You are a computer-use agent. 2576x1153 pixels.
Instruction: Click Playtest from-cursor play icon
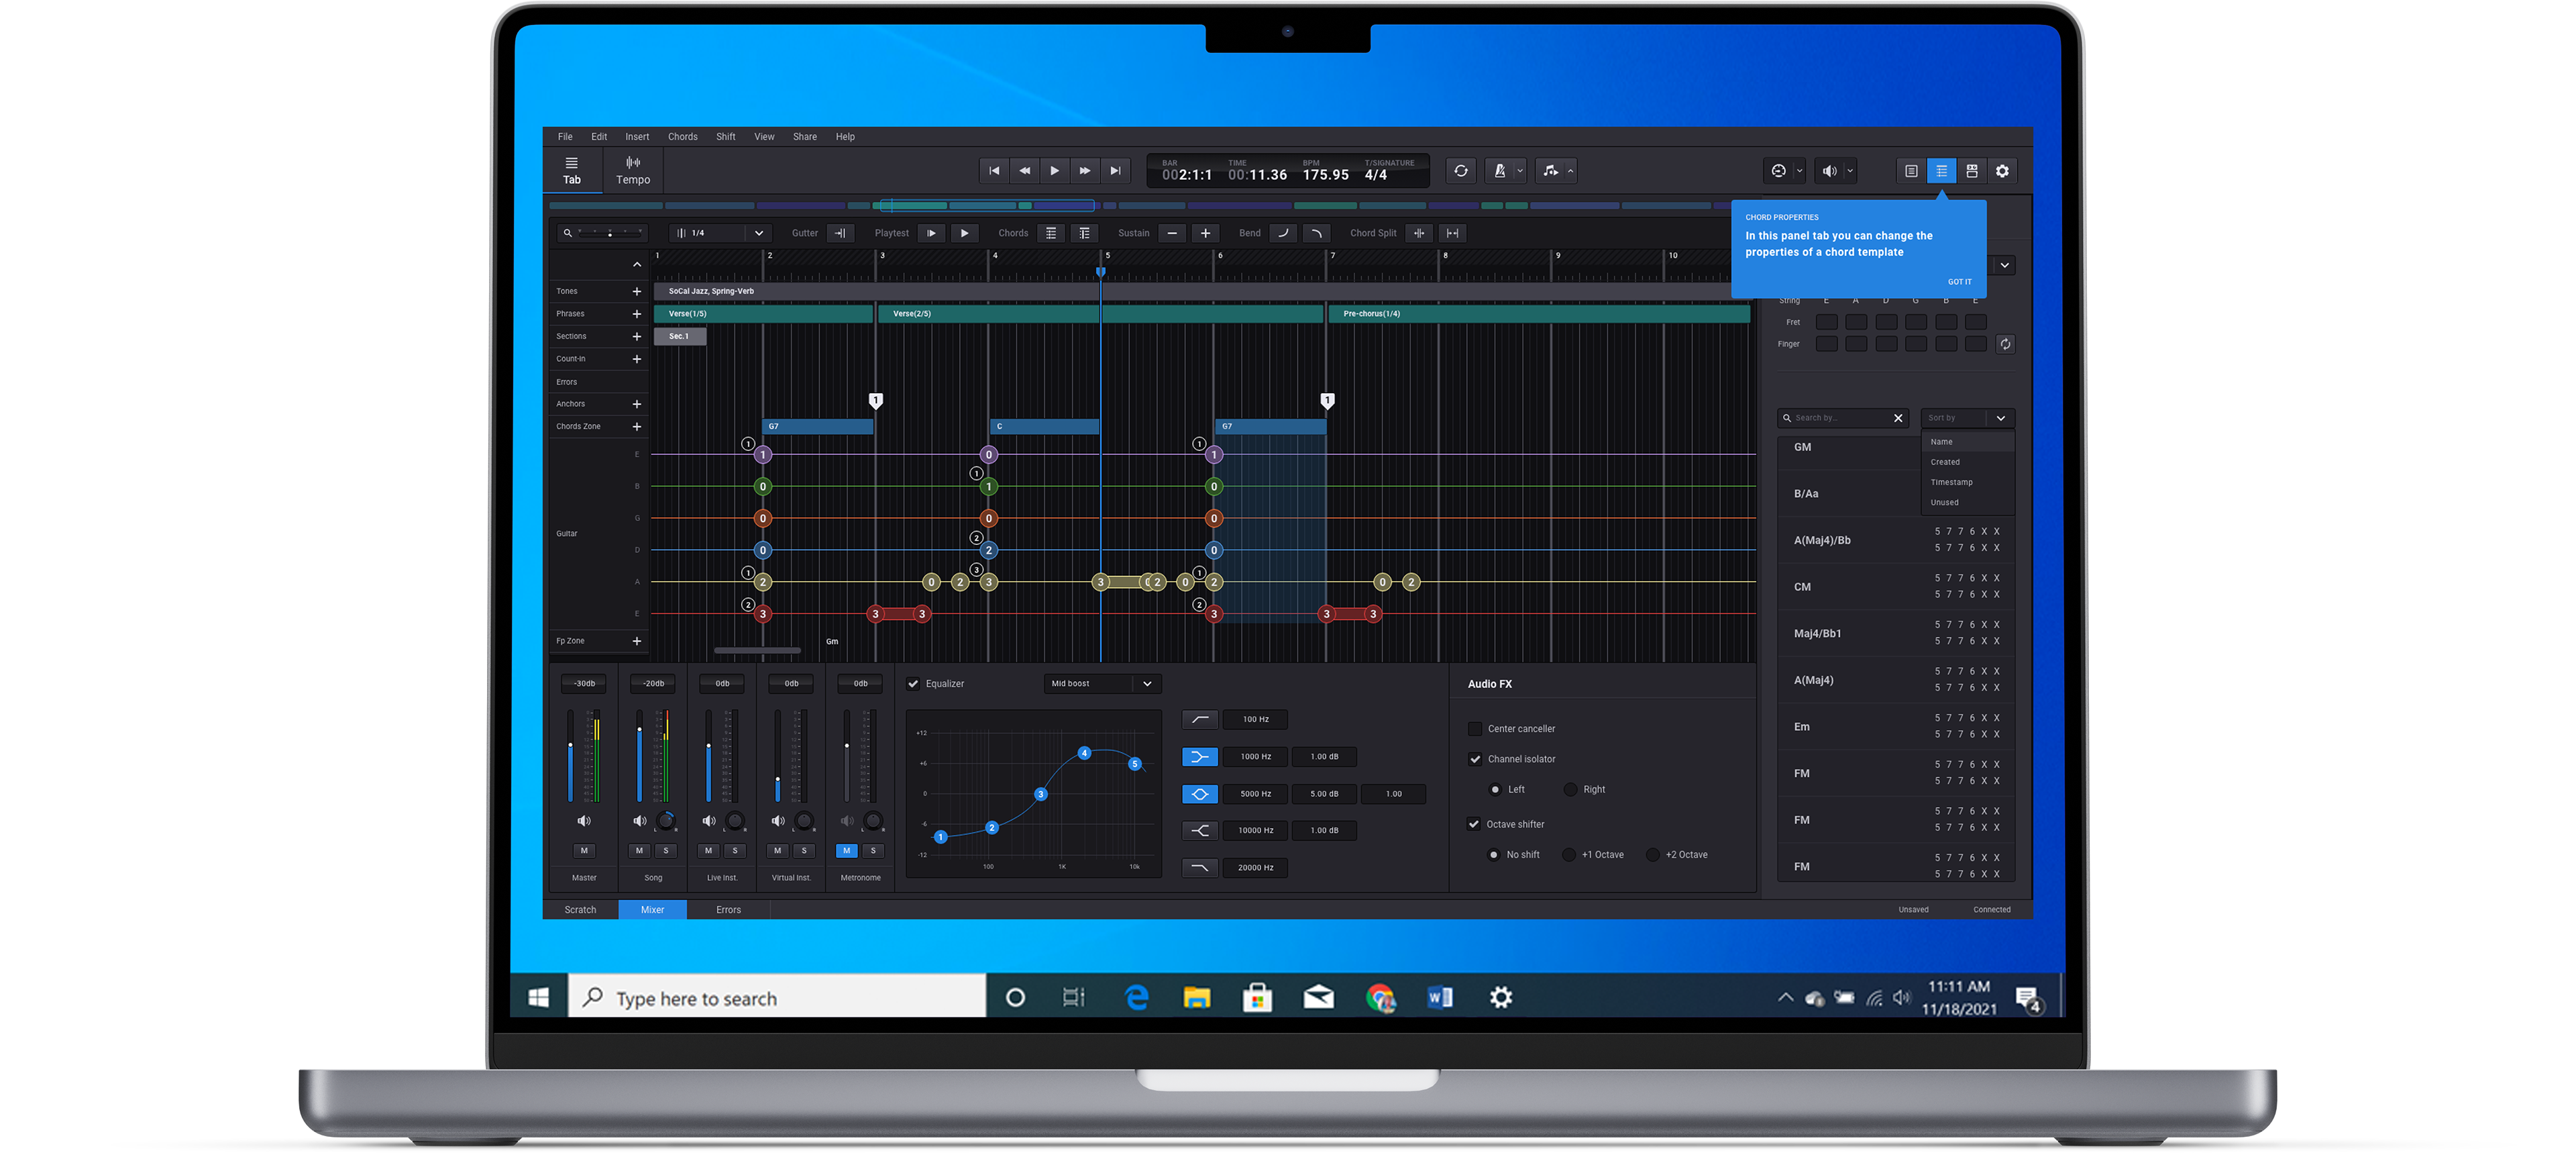931,233
